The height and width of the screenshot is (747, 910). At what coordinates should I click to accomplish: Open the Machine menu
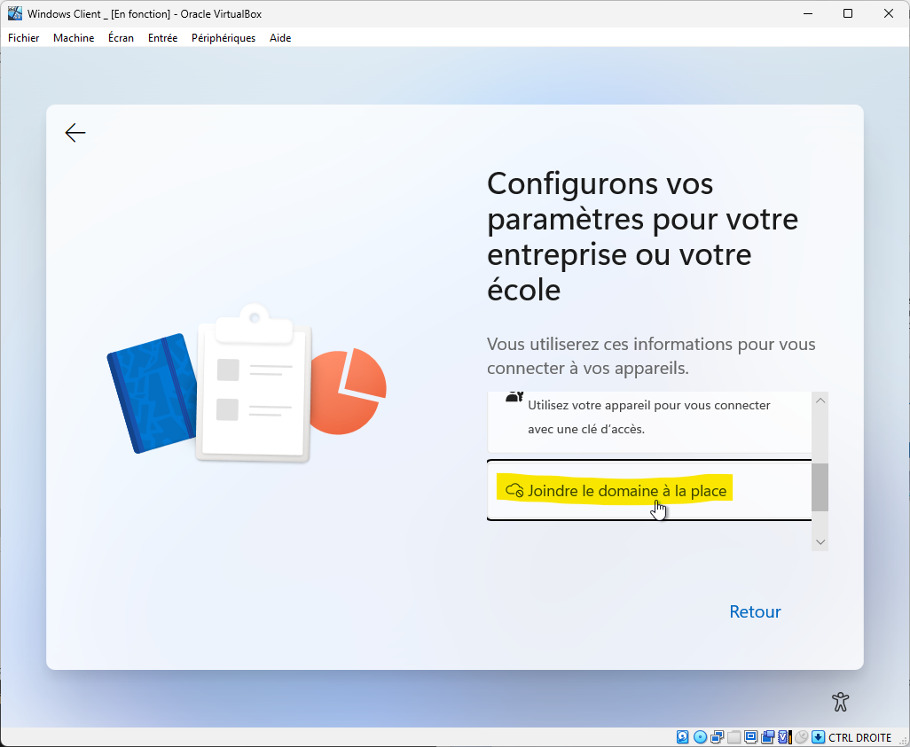point(74,38)
